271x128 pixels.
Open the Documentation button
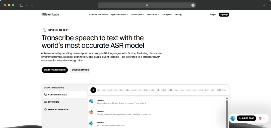[80, 70]
